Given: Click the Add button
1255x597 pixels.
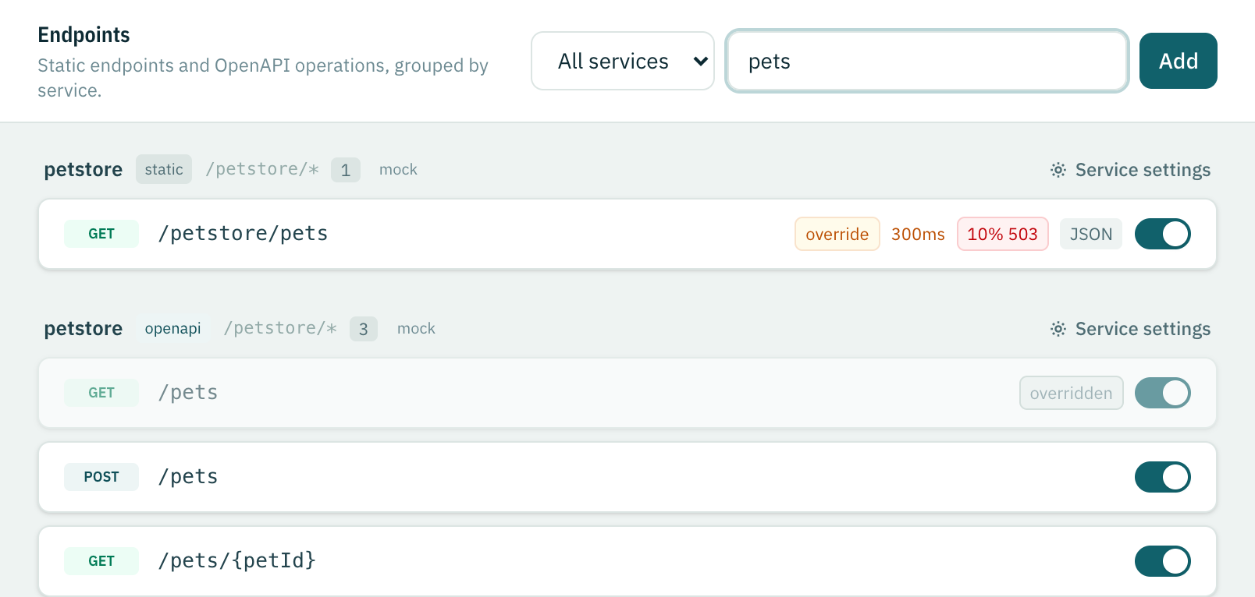Looking at the screenshot, I should point(1178,61).
